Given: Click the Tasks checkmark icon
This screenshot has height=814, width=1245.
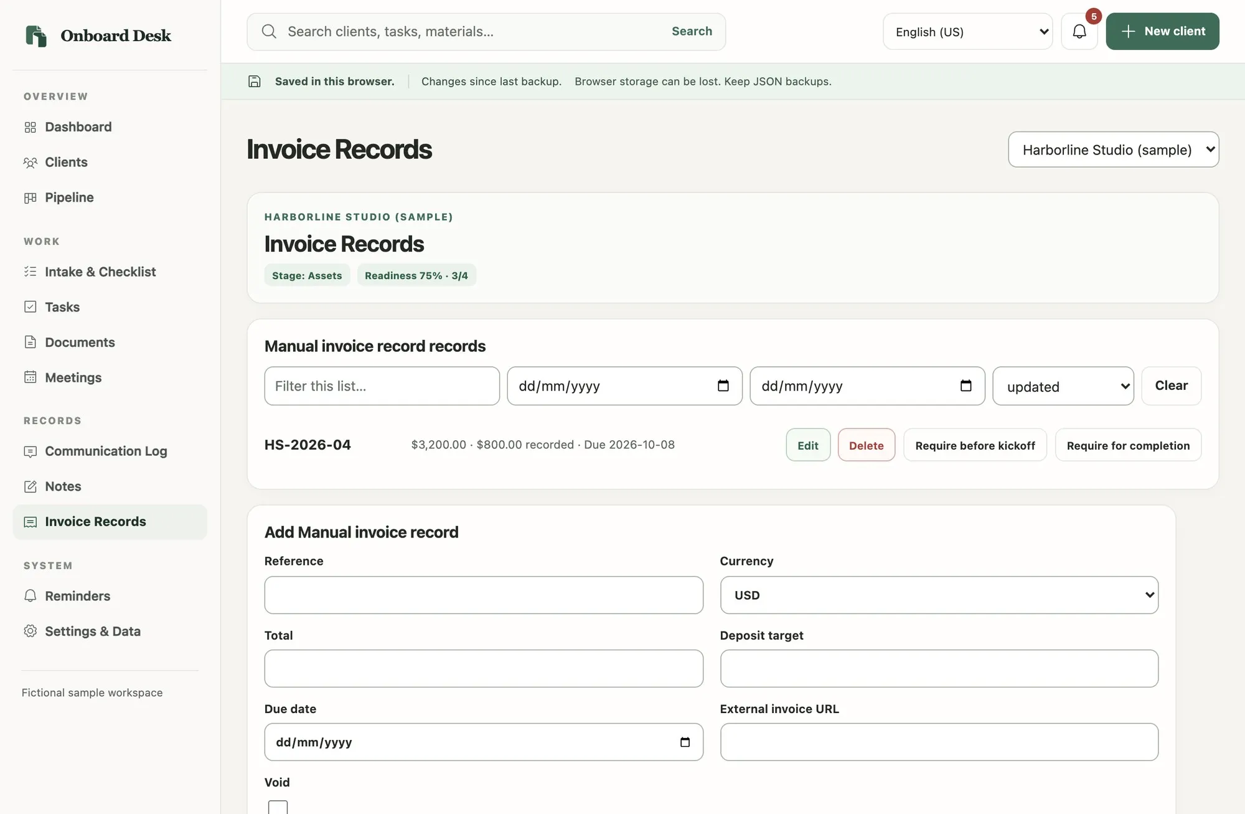Looking at the screenshot, I should (x=30, y=307).
